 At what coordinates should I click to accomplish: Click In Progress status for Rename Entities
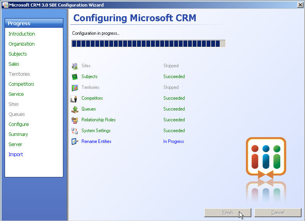tap(174, 141)
